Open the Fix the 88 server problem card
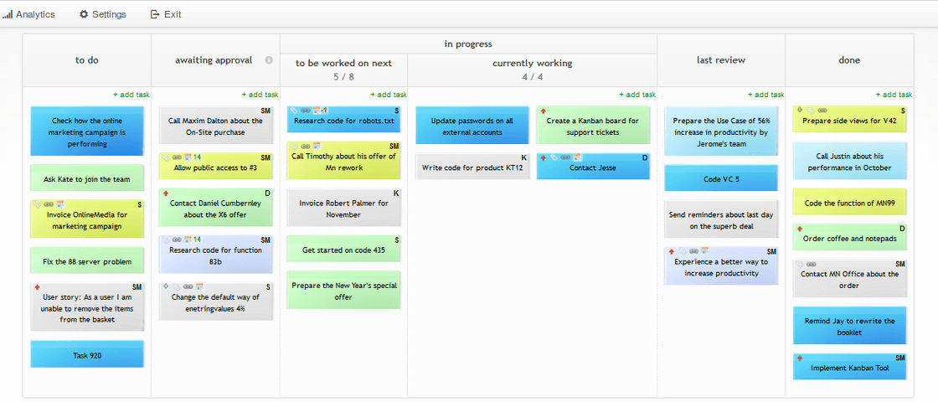The image size is (938, 402). click(x=87, y=260)
